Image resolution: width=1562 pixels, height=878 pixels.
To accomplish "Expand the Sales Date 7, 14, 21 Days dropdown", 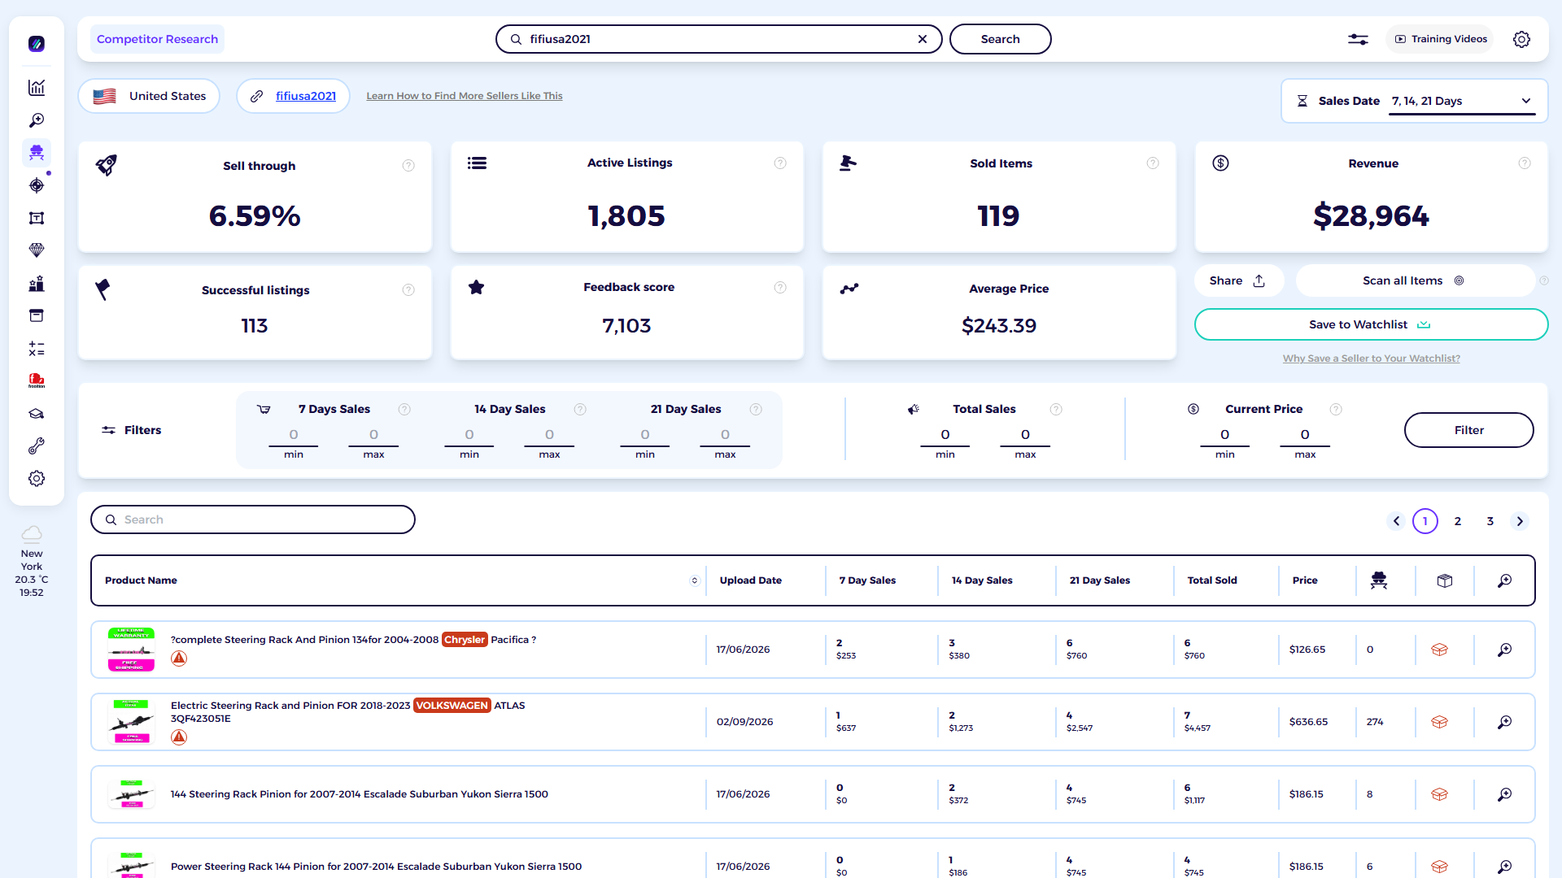I will click(x=1462, y=101).
